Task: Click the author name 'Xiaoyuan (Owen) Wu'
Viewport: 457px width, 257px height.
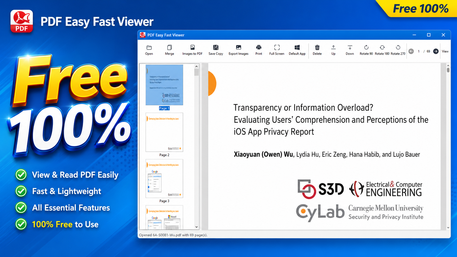Action: 263,155
